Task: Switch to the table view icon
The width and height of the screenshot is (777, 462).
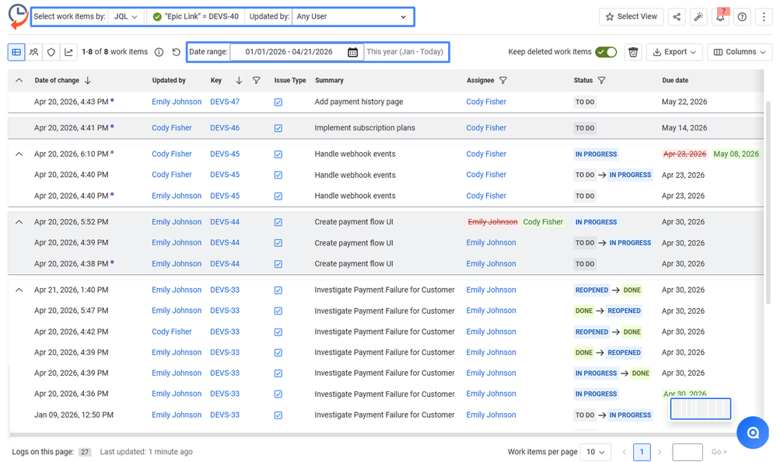Action: [x=16, y=51]
